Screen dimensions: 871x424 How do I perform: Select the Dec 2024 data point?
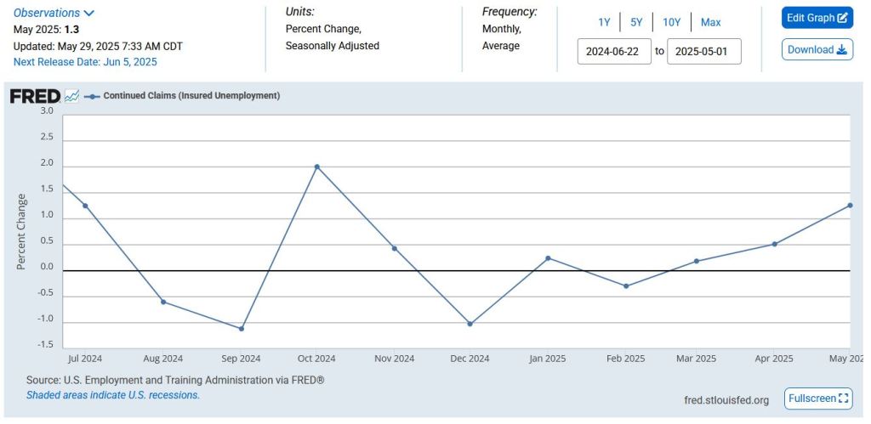[x=470, y=324]
